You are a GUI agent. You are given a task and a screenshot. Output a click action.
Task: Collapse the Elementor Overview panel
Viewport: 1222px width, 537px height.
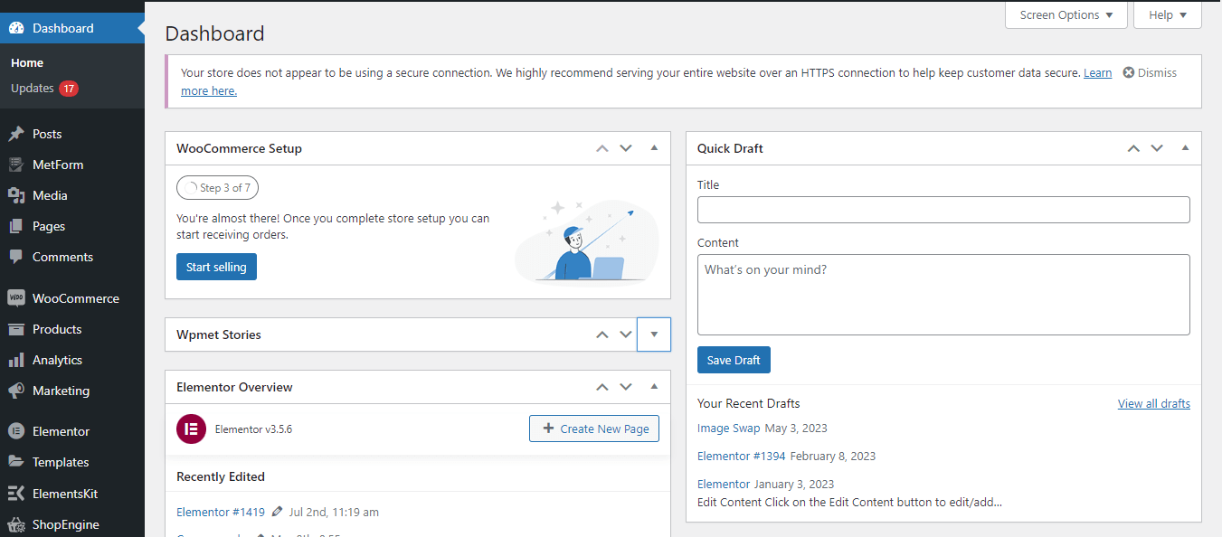654,387
